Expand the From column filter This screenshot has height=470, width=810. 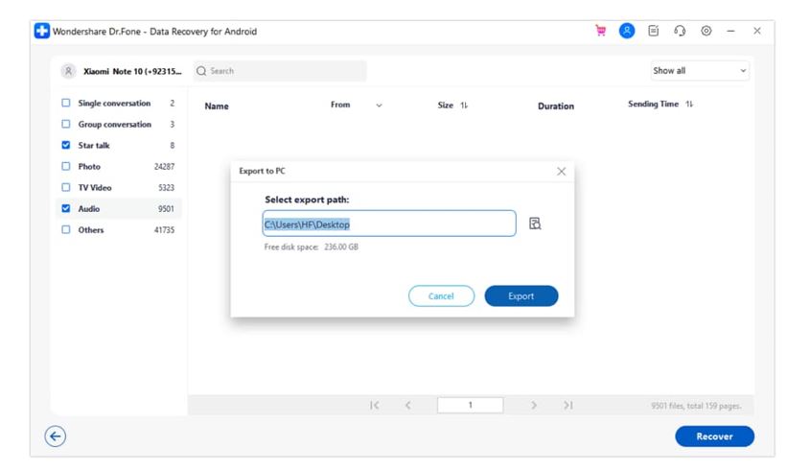point(379,106)
